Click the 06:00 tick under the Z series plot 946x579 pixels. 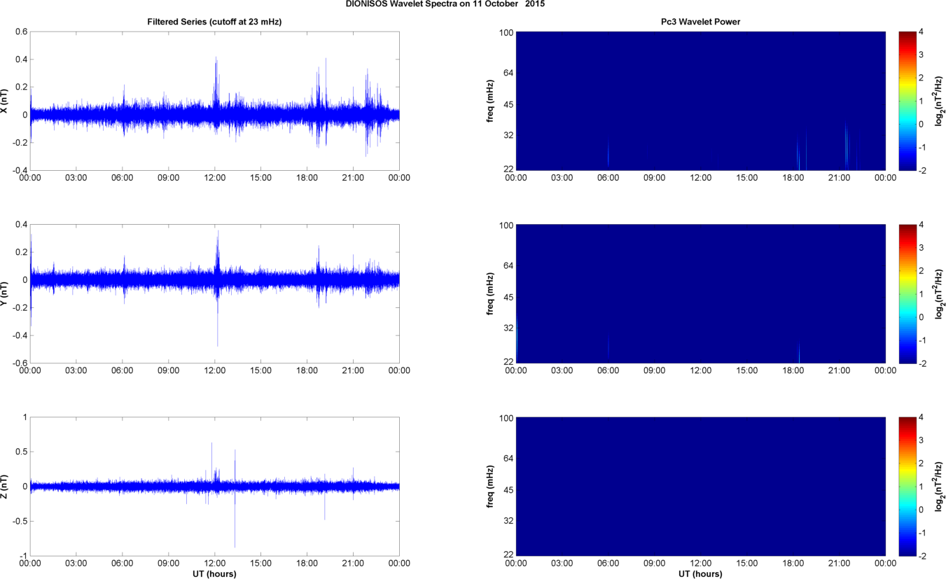(x=122, y=564)
